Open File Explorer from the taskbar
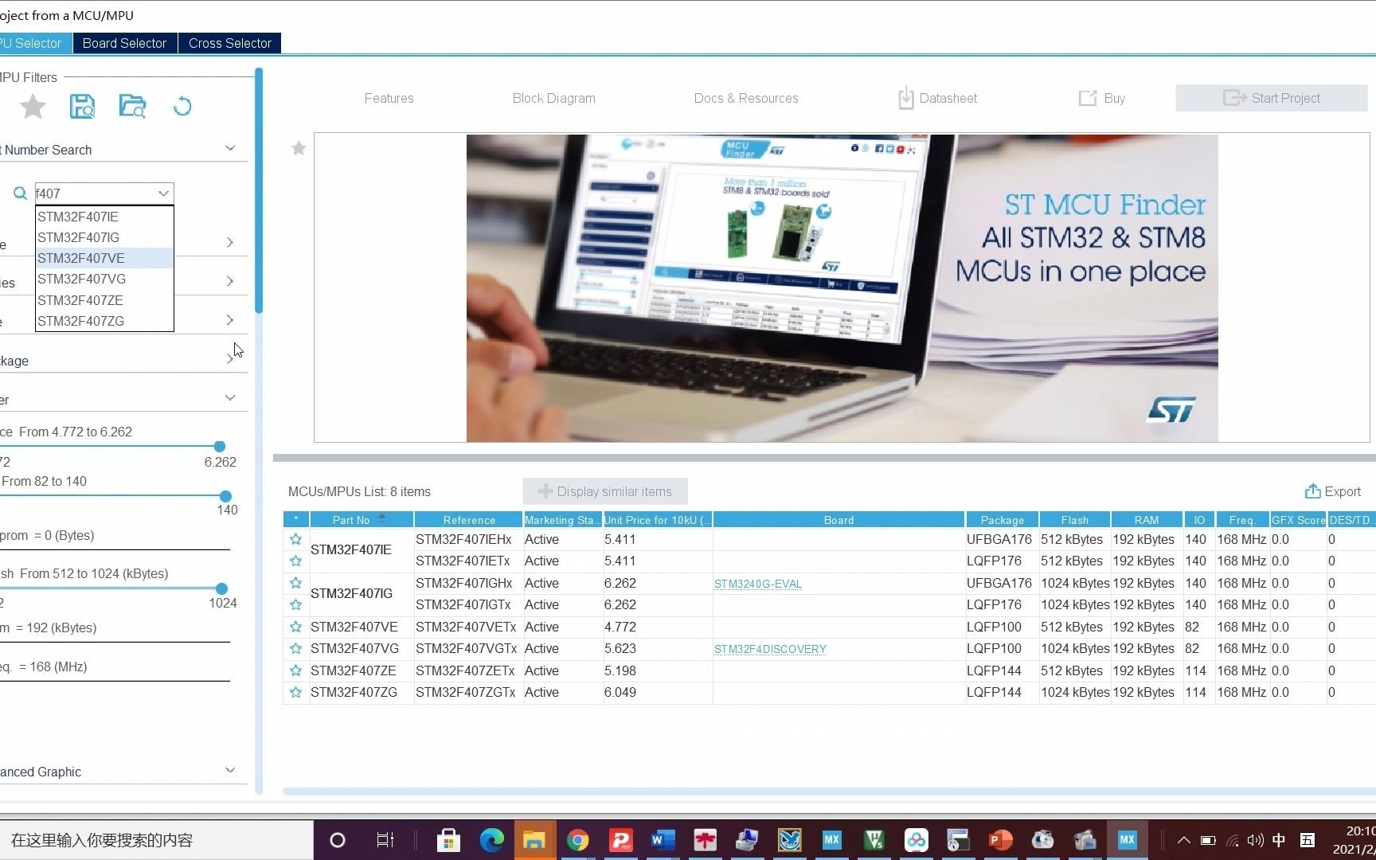Screen dimensions: 1376x860 click(534, 840)
